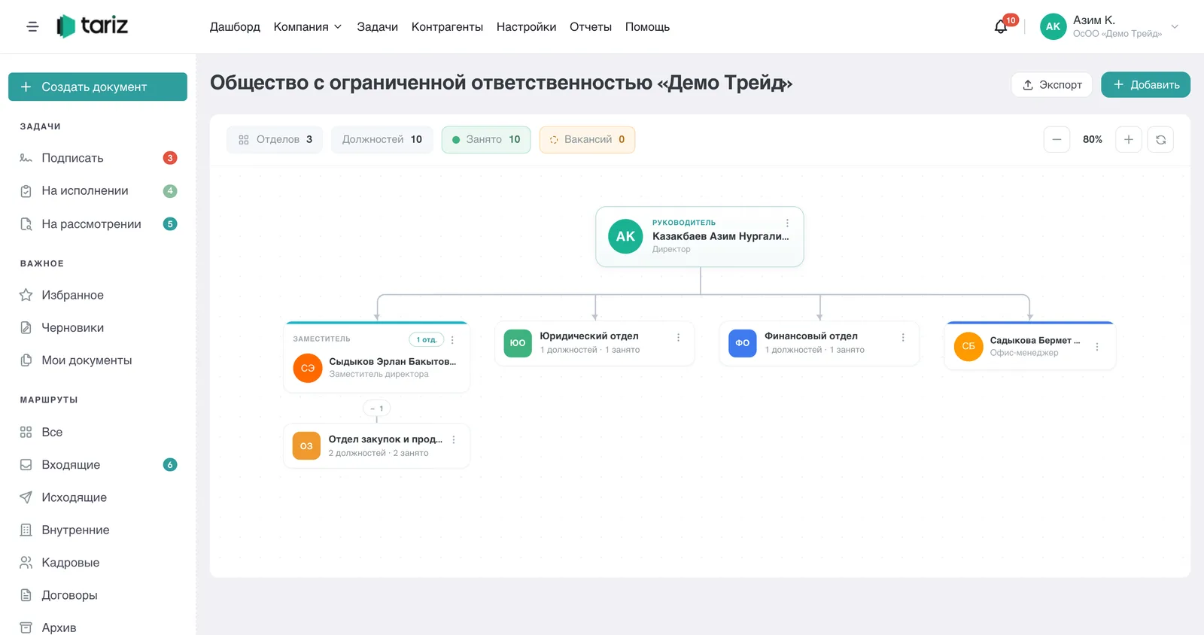This screenshot has height=635, width=1204.
Task: Expand the user account dropdown chevron
Action: click(x=1175, y=26)
